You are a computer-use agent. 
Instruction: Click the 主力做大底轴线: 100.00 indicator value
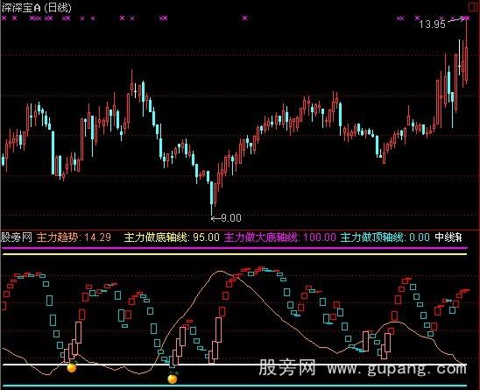point(280,238)
